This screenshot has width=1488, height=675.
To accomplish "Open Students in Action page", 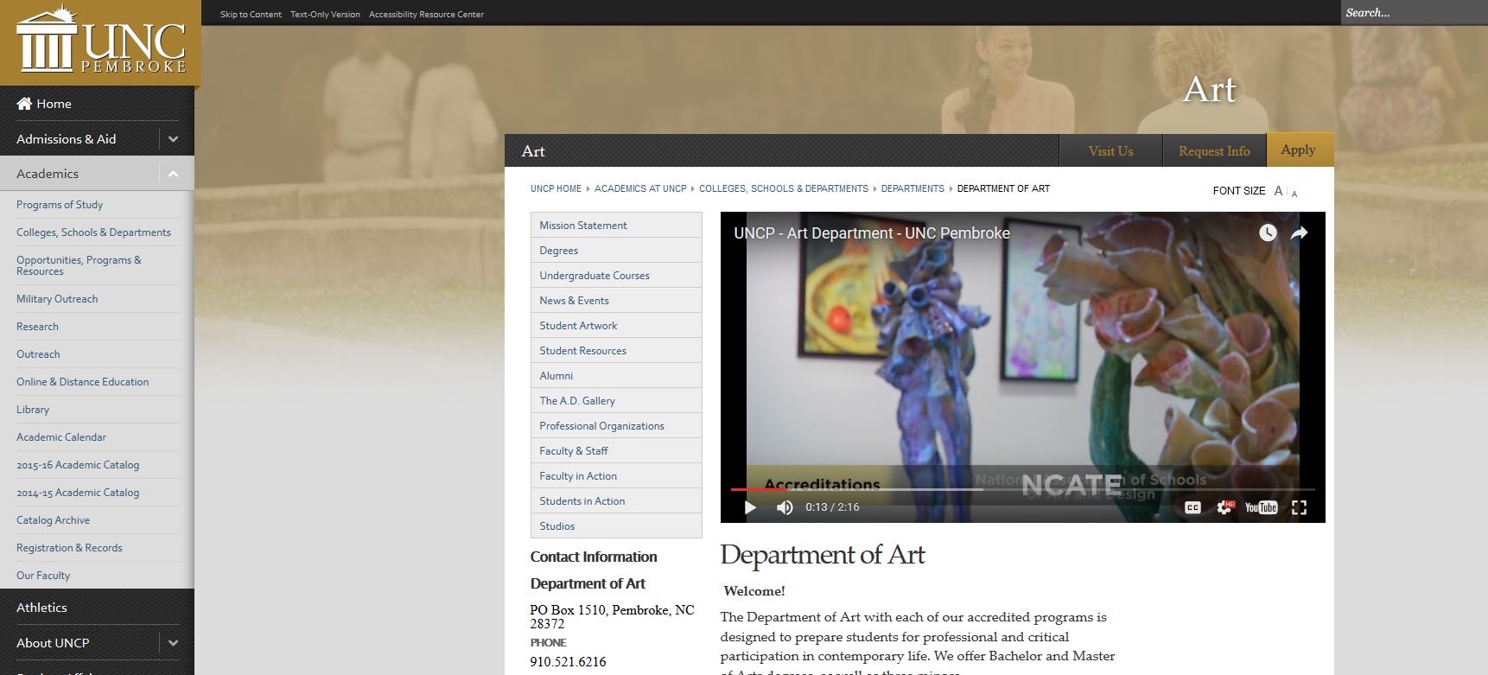I will coord(616,500).
